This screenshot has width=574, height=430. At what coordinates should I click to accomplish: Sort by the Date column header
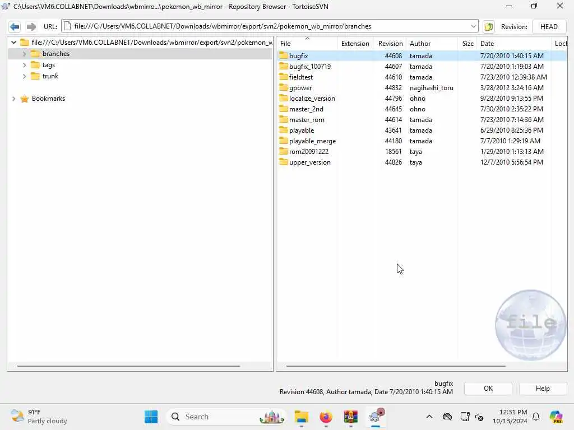point(514,44)
